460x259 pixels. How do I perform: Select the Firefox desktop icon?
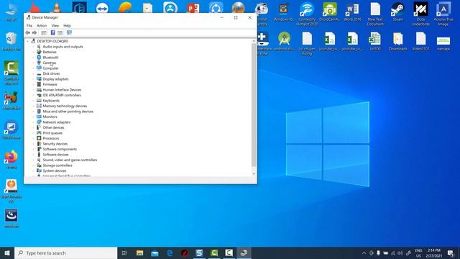pos(11,160)
